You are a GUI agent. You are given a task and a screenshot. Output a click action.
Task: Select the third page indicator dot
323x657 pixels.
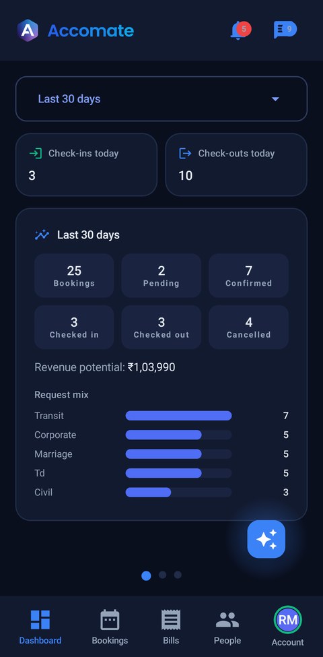178,575
